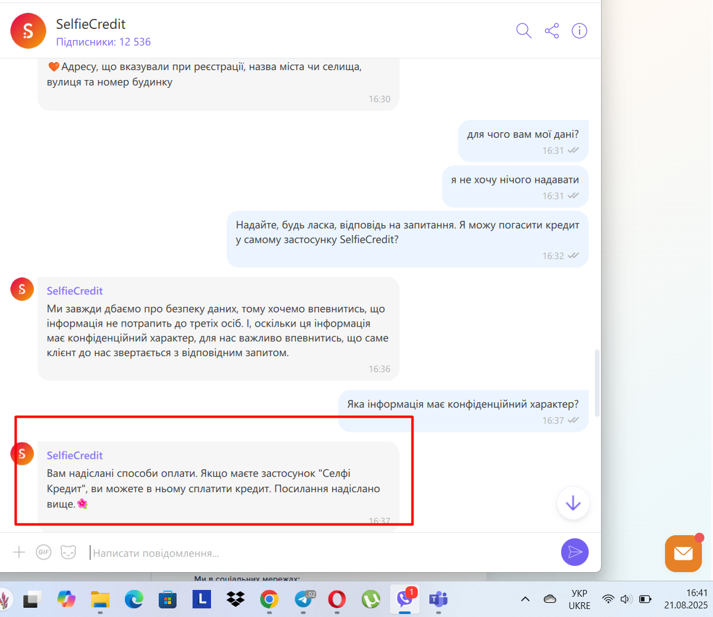Image resolution: width=713 pixels, height=617 pixels.
Task: Click the message starting "Надайте, будь ласка"
Action: pos(407,239)
